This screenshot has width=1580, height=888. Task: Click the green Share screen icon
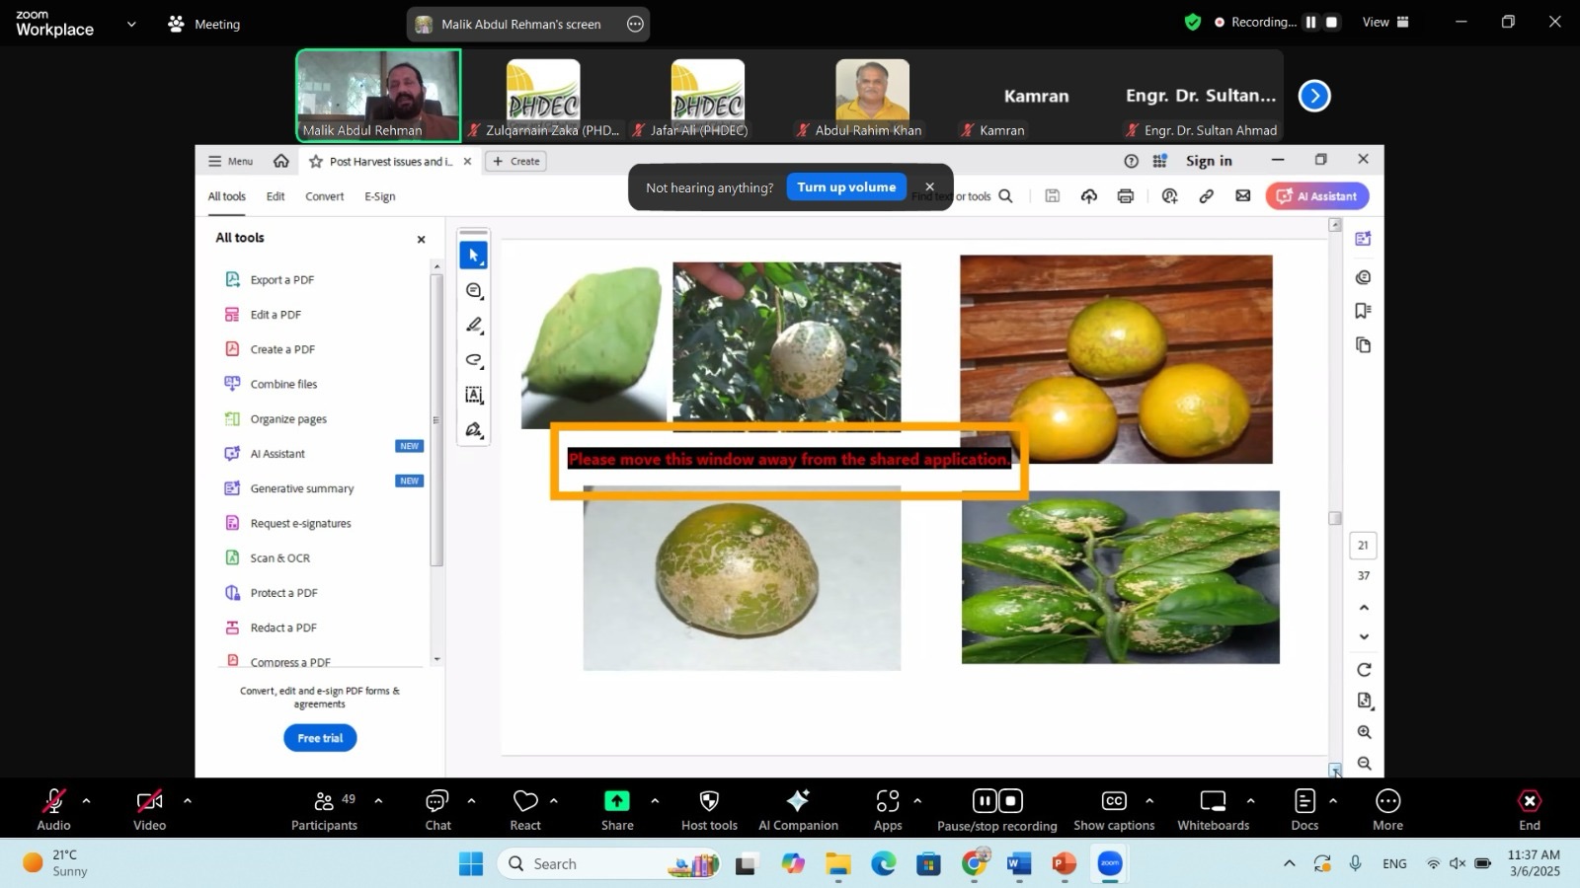[617, 801]
